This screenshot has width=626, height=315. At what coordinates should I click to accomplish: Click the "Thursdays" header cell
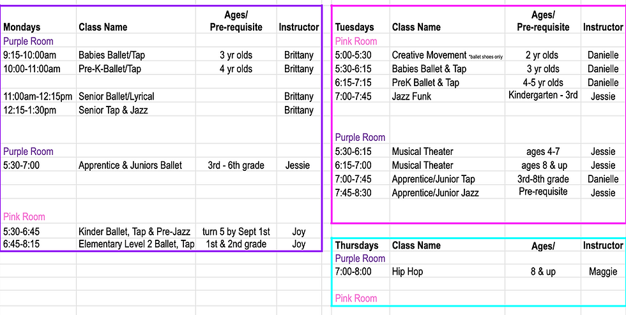click(356, 245)
